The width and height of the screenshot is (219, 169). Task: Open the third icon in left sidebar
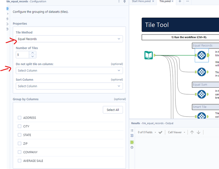pyautogui.click(x=7, y=19)
